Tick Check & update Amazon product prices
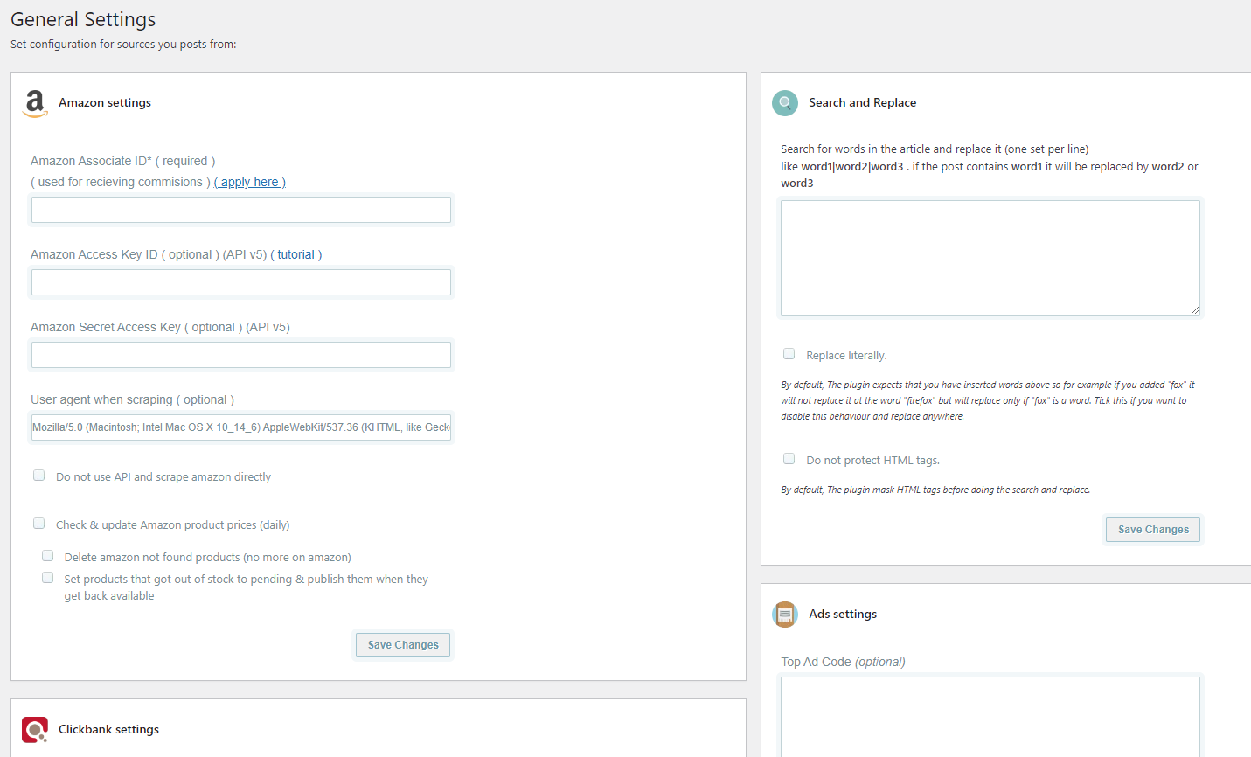Image resolution: width=1251 pixels, height=757 pixels. tap(39, 524)
